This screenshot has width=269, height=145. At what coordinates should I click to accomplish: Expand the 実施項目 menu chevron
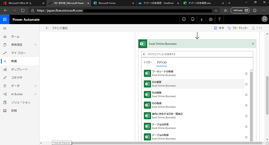35,45
